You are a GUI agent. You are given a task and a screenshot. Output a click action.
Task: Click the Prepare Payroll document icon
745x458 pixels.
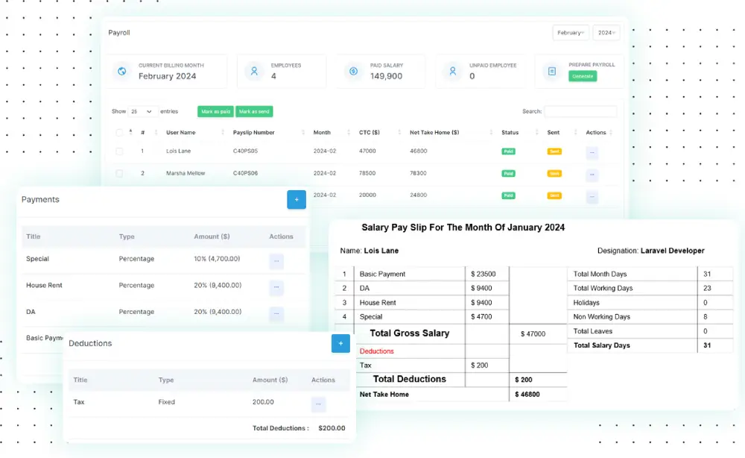coord(552,72)
